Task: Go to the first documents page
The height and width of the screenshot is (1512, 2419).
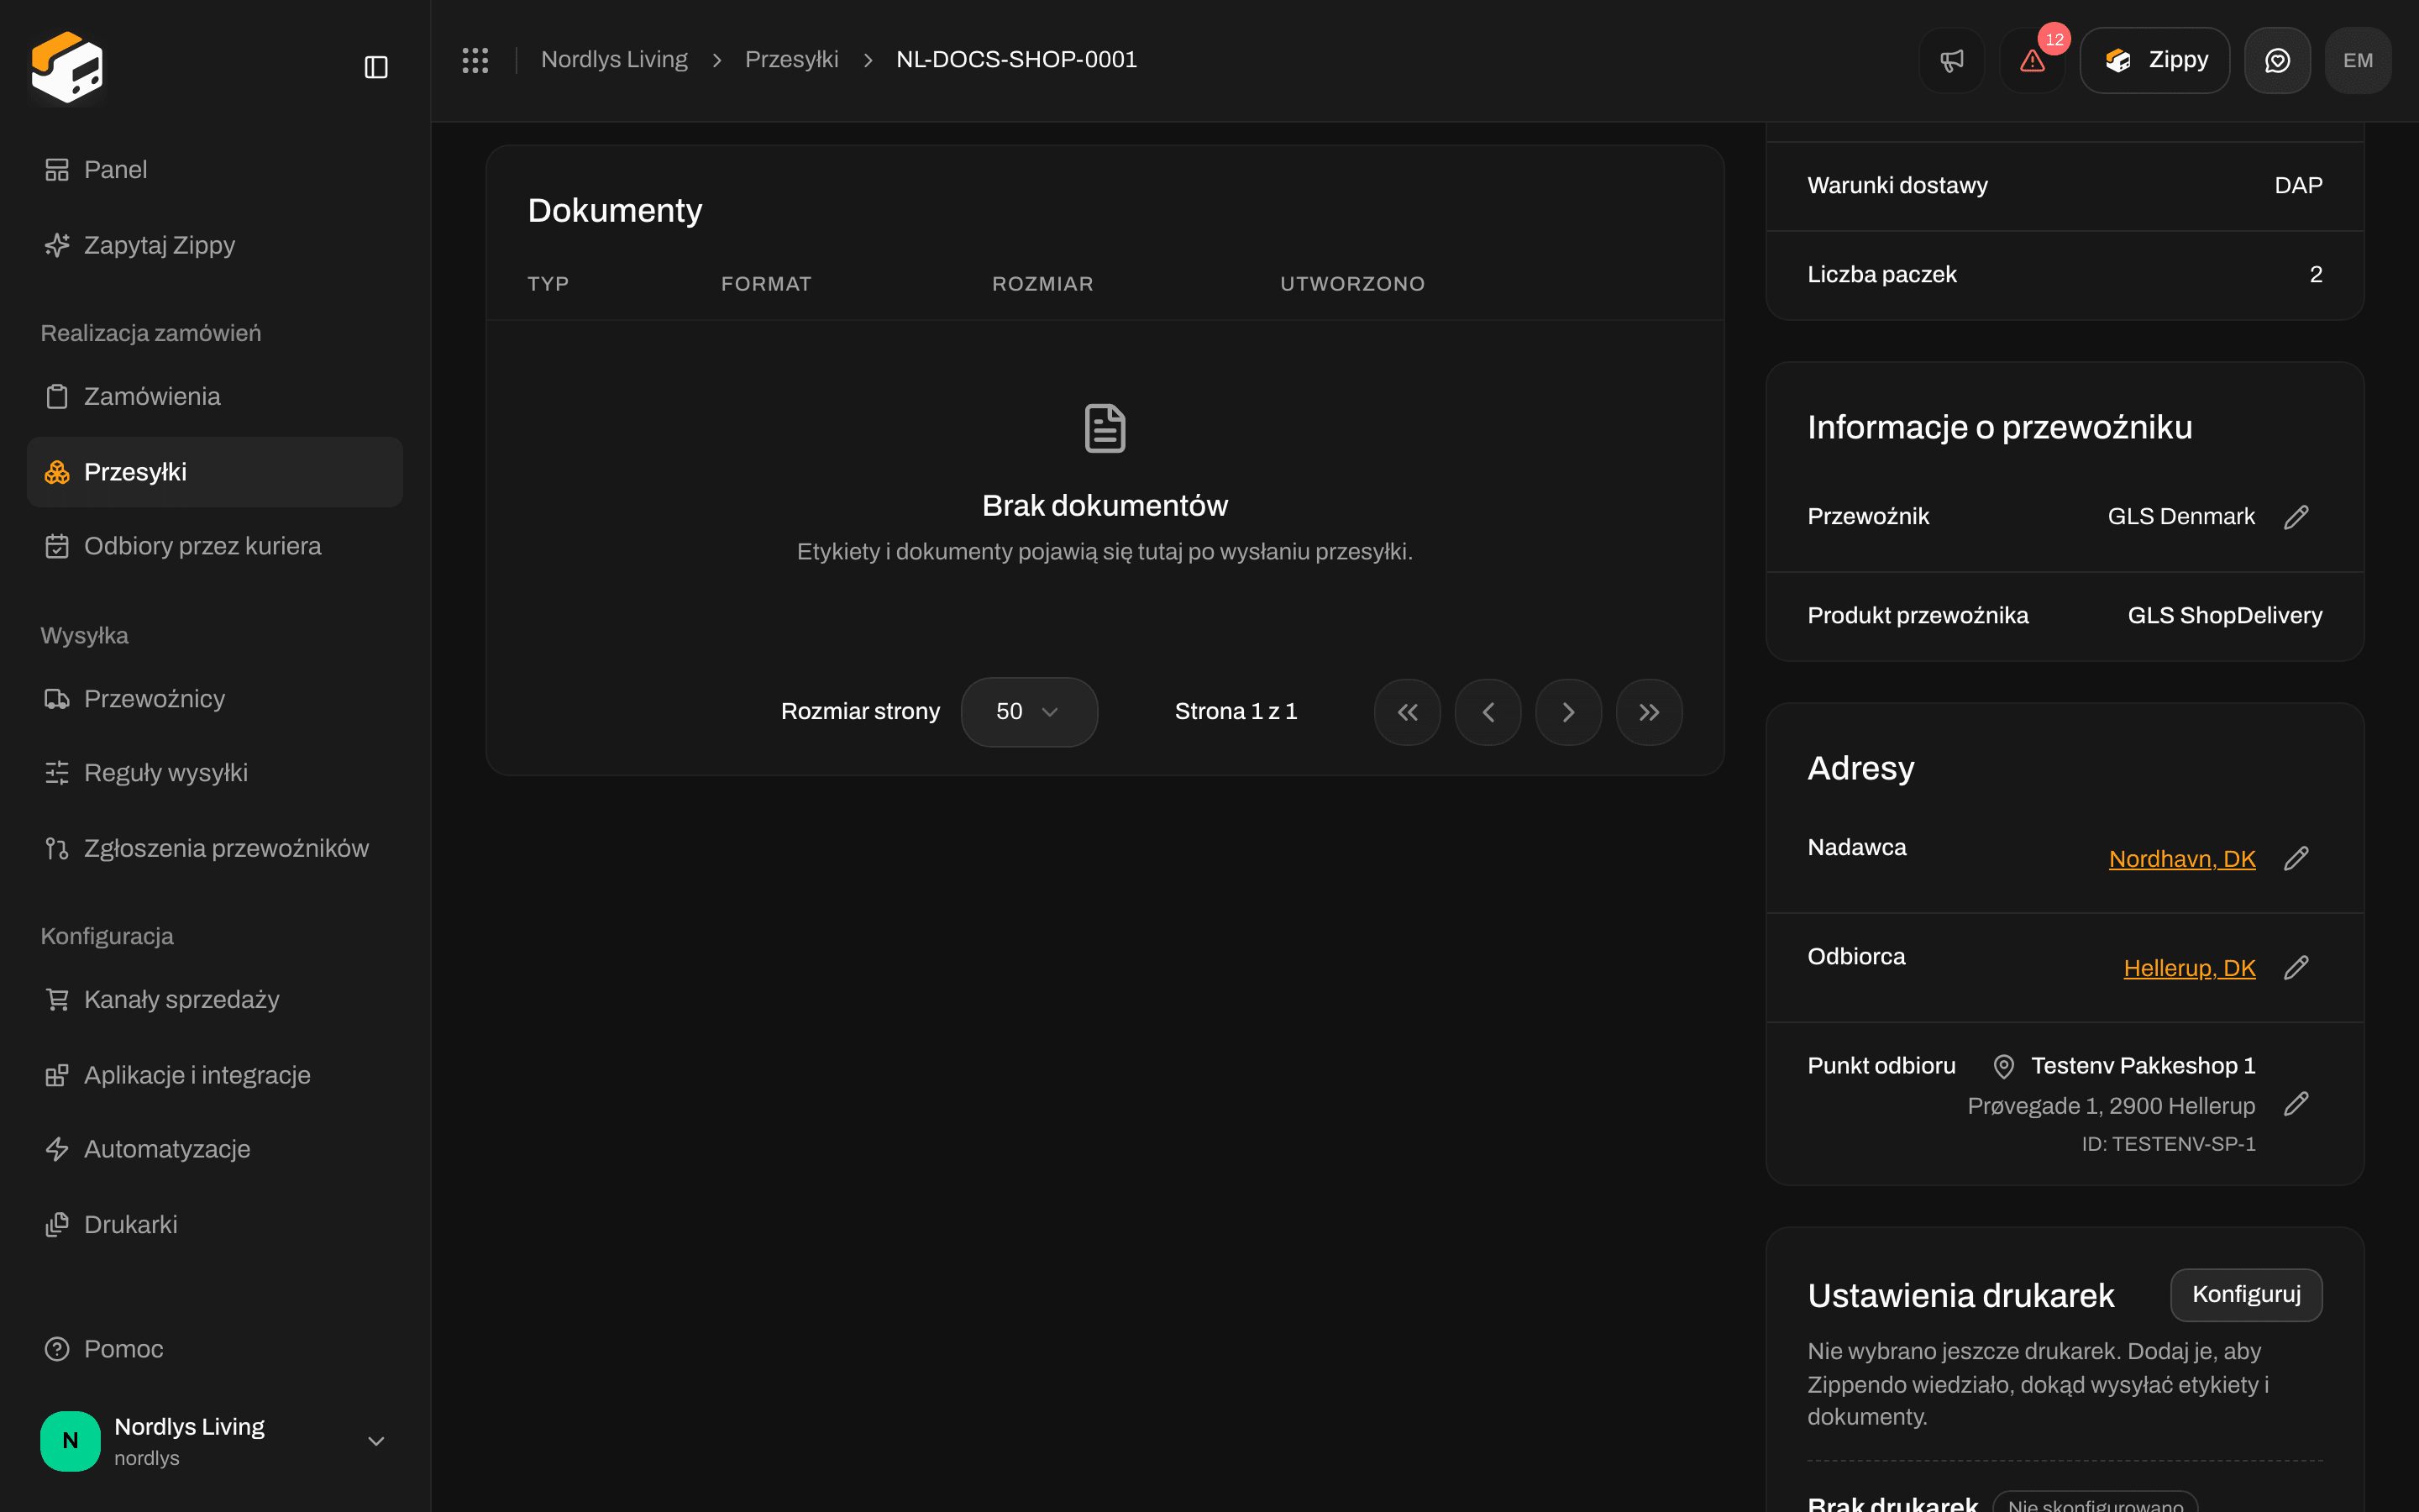Action: (x=1408, y=712)
